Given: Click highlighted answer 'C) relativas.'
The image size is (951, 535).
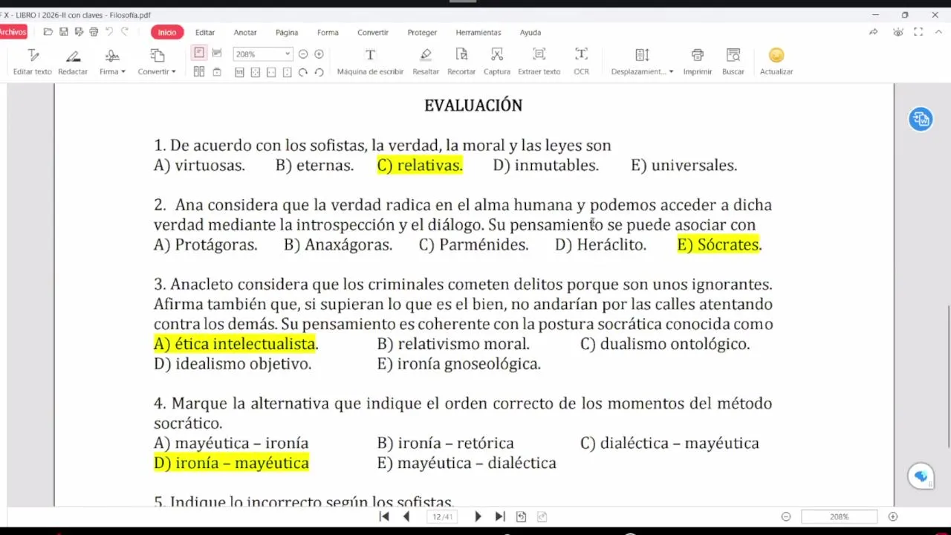Looking at the screenshot, I should click(x=420, y=165).
